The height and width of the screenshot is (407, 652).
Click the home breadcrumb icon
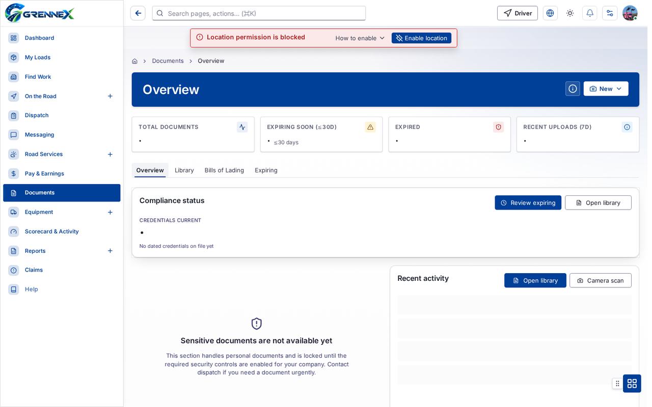point(134,61)
